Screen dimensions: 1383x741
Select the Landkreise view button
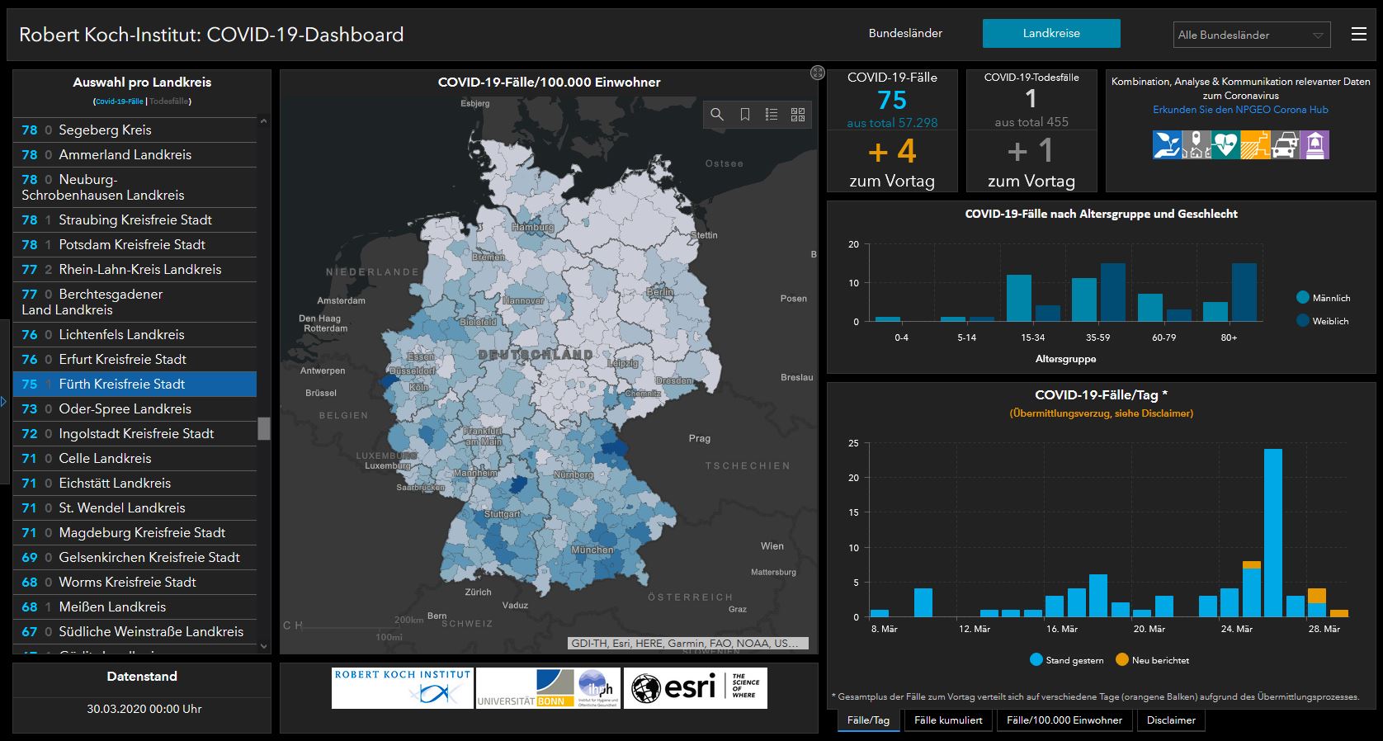[1050, 34]
